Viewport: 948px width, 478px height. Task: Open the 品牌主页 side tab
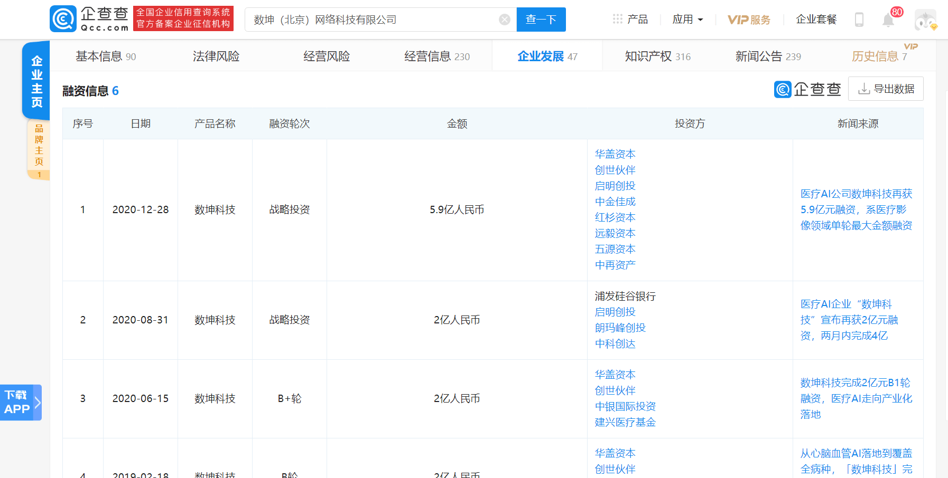coord(39,150)
